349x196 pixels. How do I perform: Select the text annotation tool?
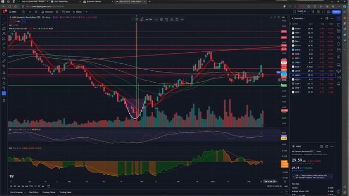coord(4,49)
